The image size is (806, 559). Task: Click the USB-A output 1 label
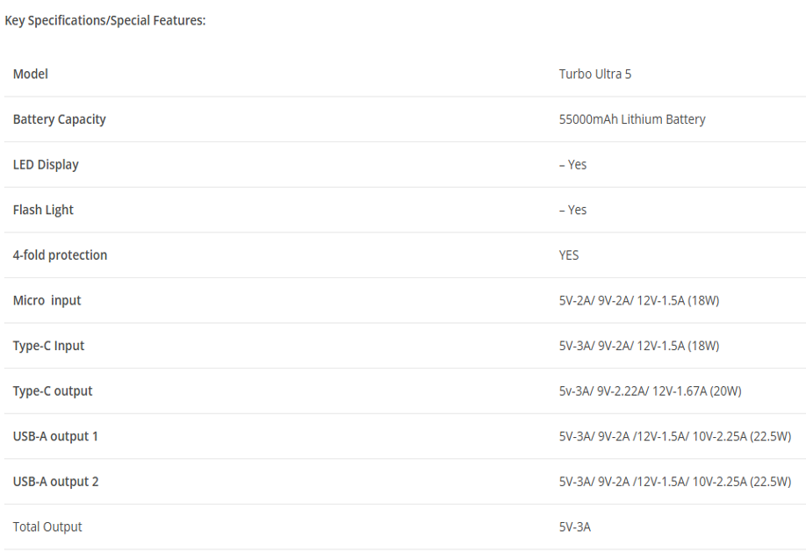55,437
